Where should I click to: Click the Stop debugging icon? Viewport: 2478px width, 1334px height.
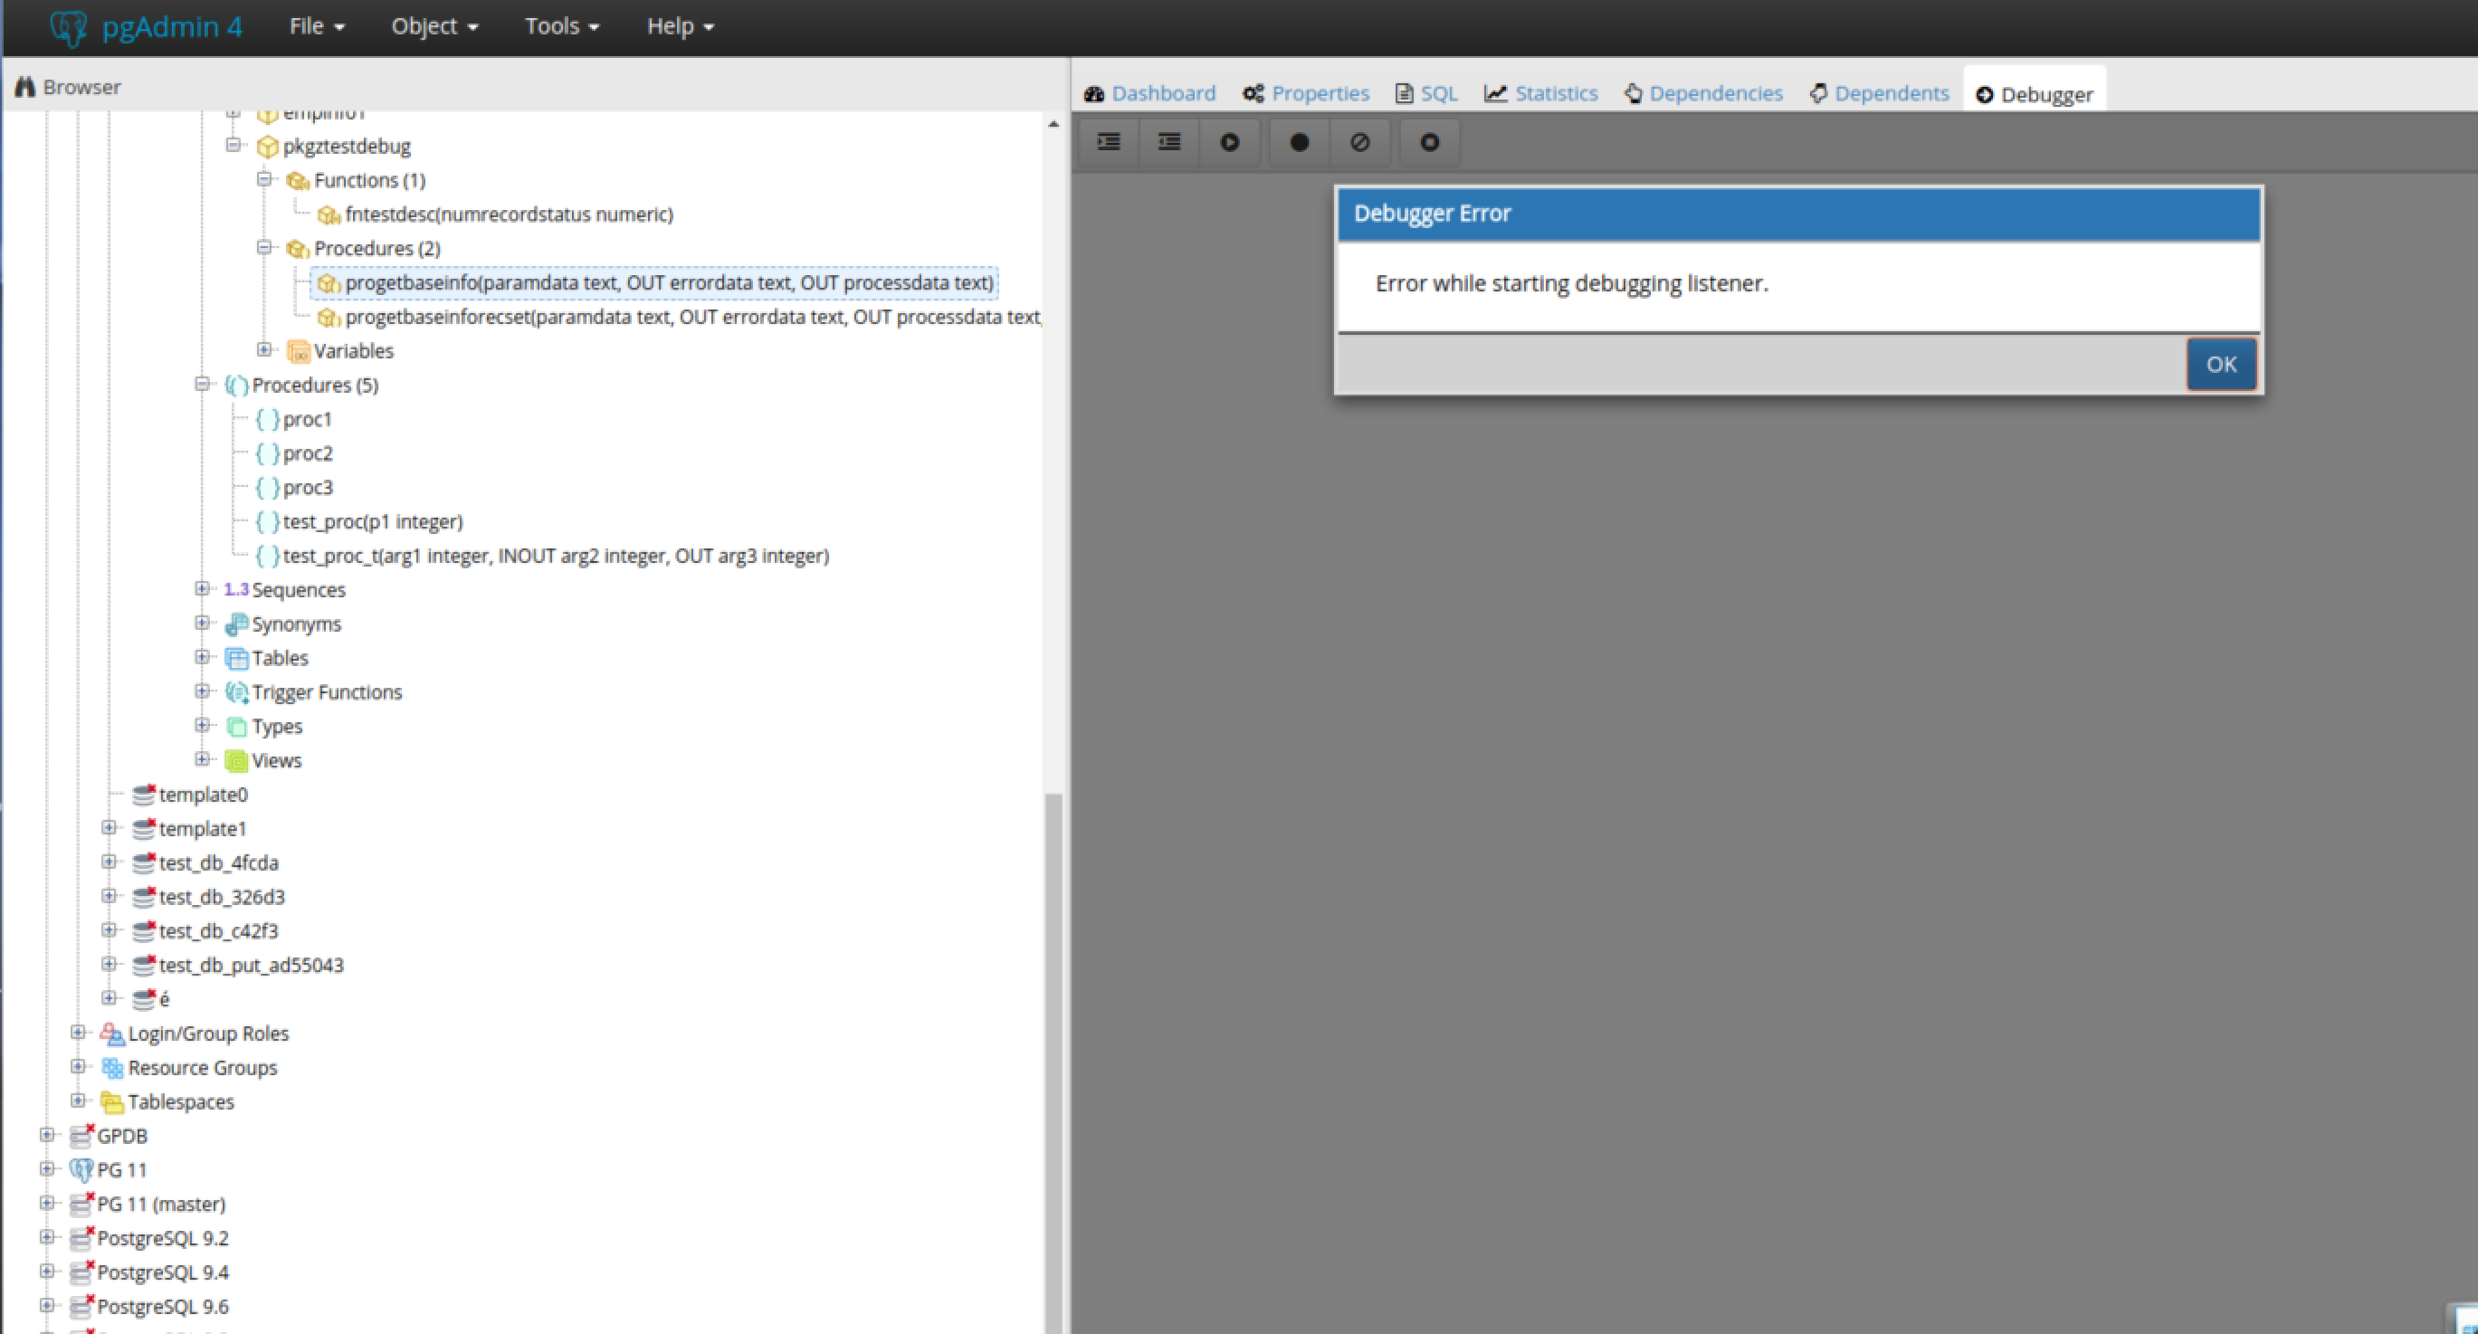point(1429,142)
